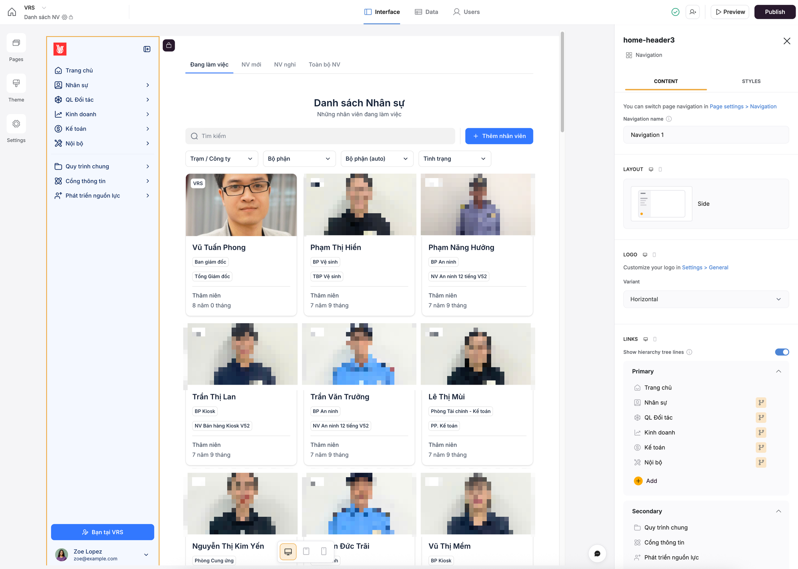Switch to the Data tab
This screenshot has width=798, height=569.
point(427,12)
